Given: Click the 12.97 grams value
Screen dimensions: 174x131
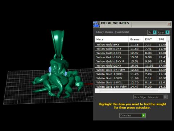Looking at the screenshot, I should point(134,53).
